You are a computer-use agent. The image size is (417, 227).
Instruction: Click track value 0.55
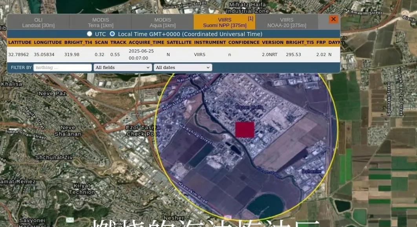[115, 54]
